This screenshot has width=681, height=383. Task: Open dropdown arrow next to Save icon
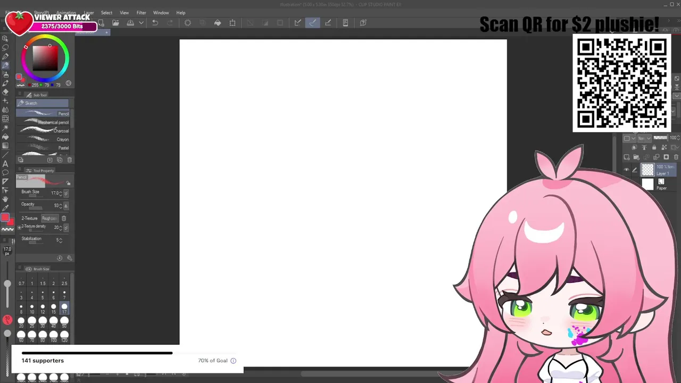click(141, 23)
